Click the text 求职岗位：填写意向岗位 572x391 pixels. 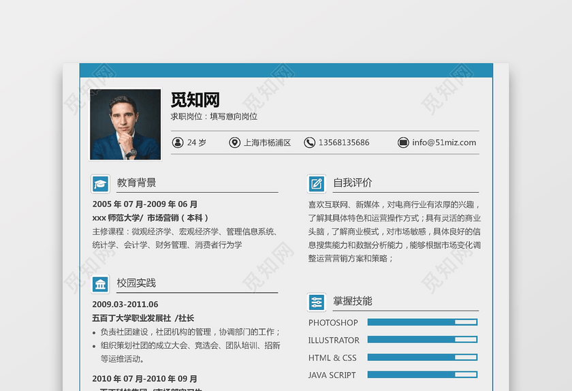(x=214, y=116)
